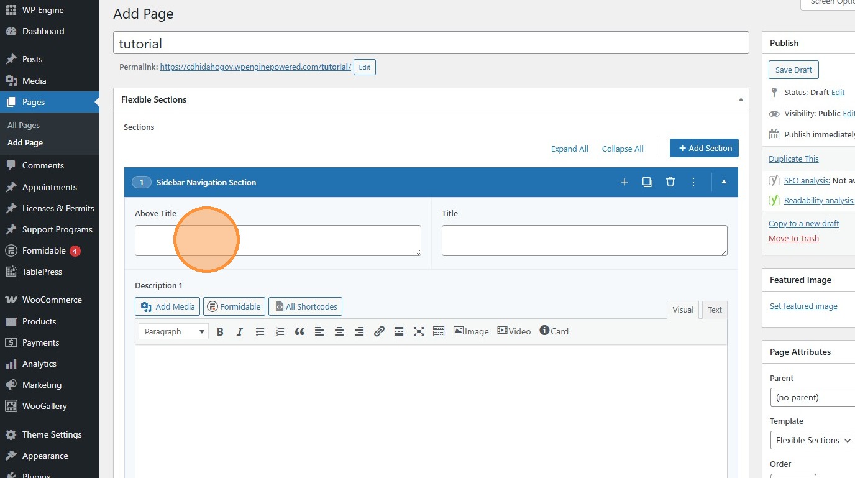Open the Appearance menu

tap(50, 456)
